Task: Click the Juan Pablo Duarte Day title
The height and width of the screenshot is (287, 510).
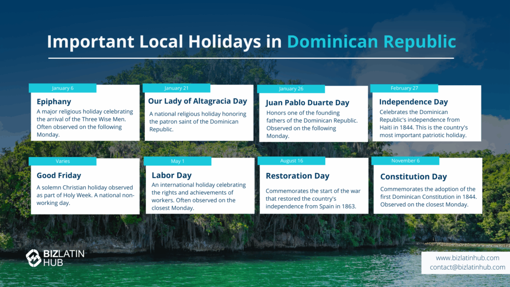Action: tap(307, 103)
